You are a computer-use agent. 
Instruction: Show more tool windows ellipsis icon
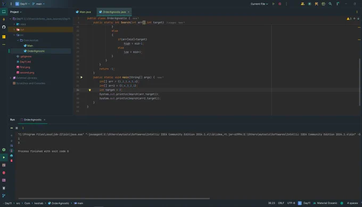click(4, 45)
